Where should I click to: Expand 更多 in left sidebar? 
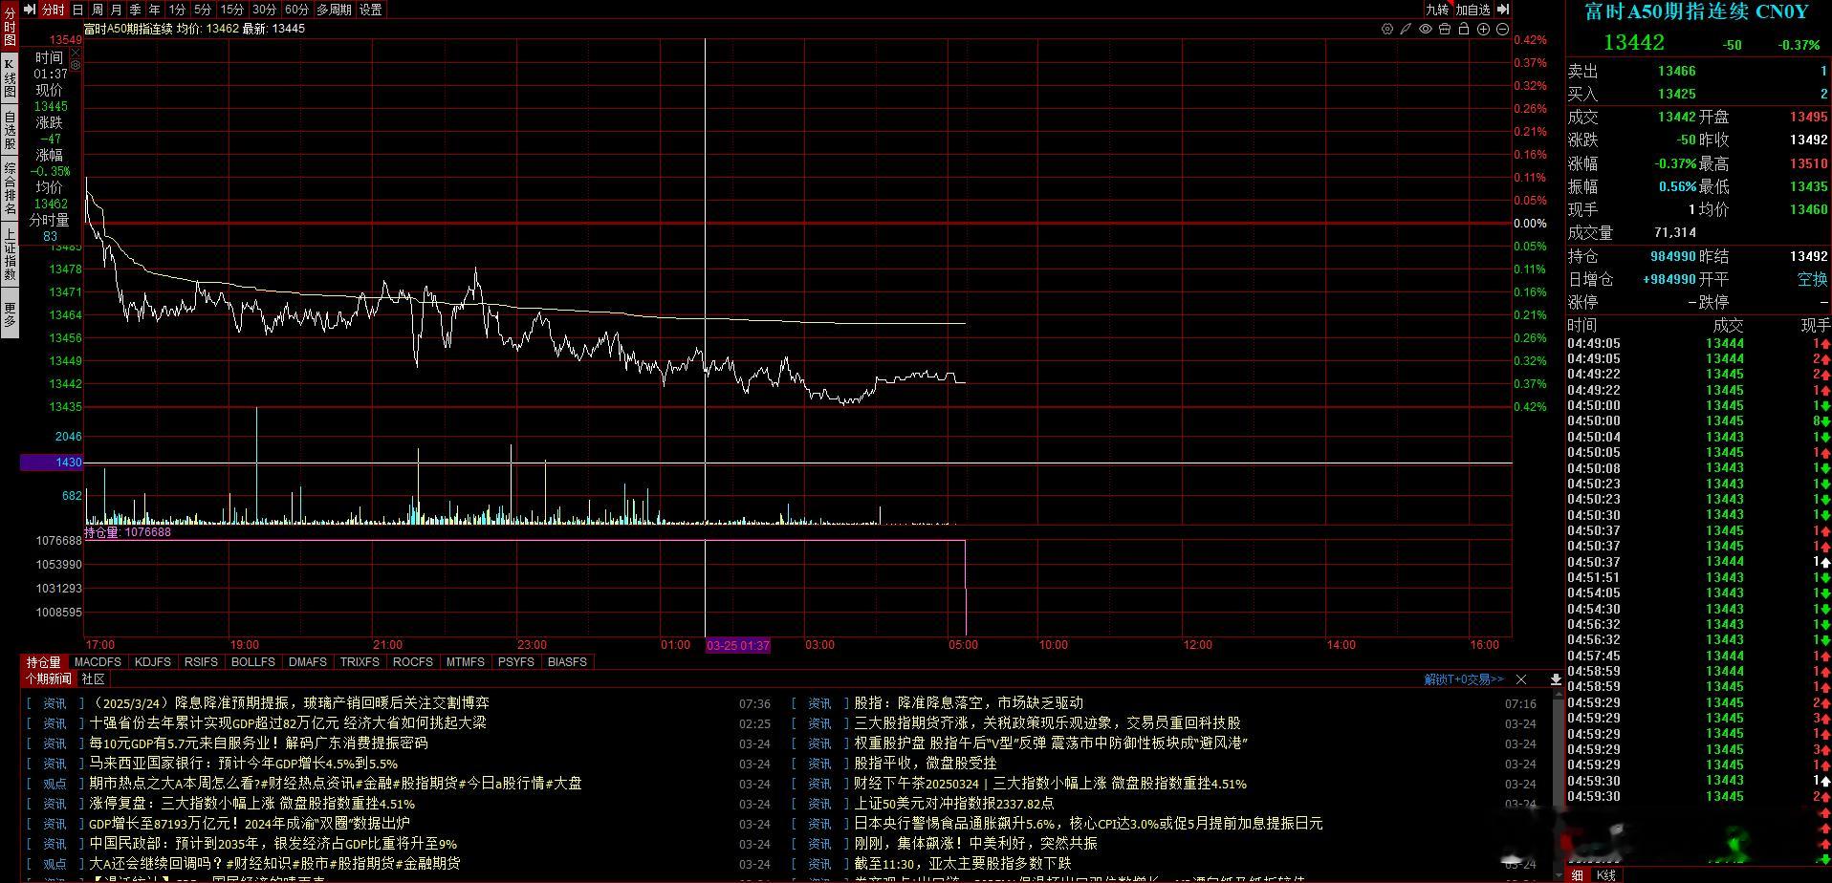pyautogui.click(x=10, y=313)
